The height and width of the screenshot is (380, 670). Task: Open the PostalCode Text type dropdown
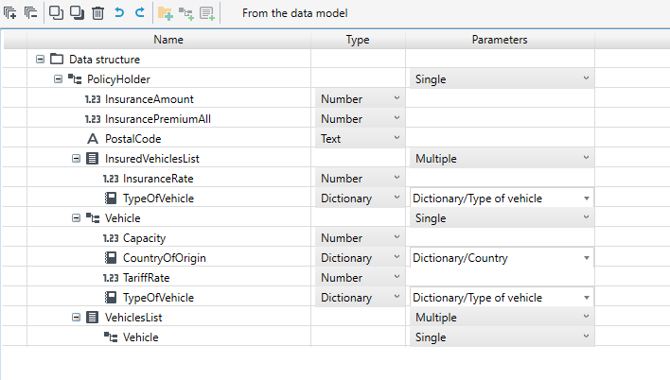tap(360, 139)
